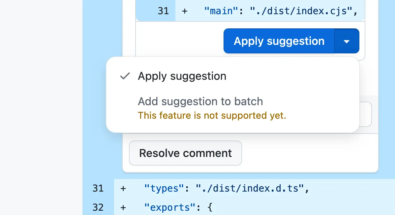Click line number 31 in the suggestion box
This screenshot has width=395, height=215.
coord(163,11)
